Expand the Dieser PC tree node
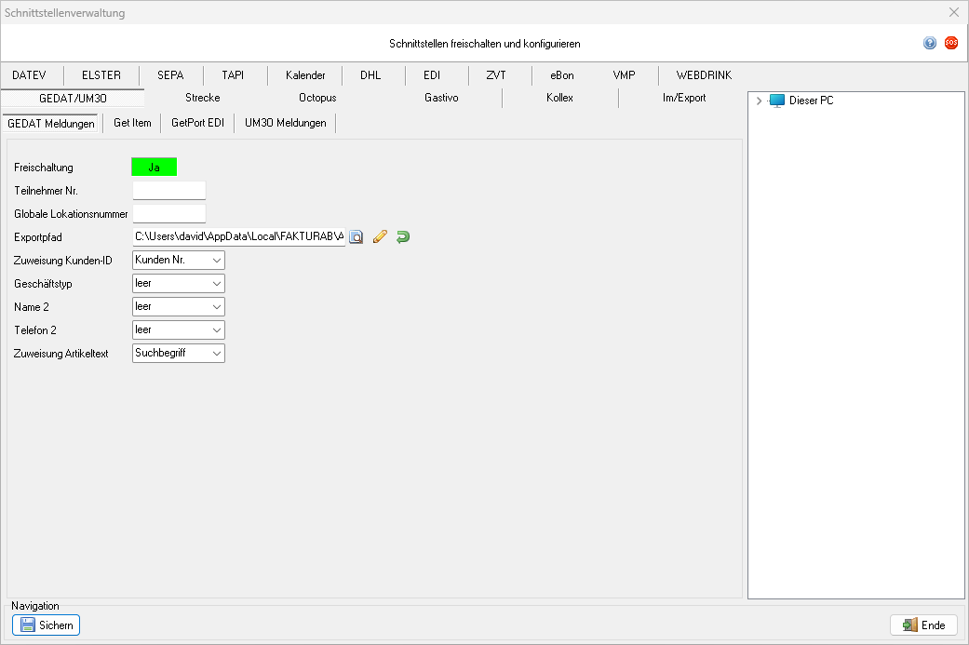969x645 pixels. (x=760, y=101)
